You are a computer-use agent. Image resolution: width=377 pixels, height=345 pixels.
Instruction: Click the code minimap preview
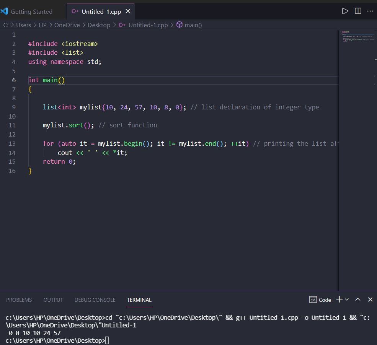click(x=357, y=36)
